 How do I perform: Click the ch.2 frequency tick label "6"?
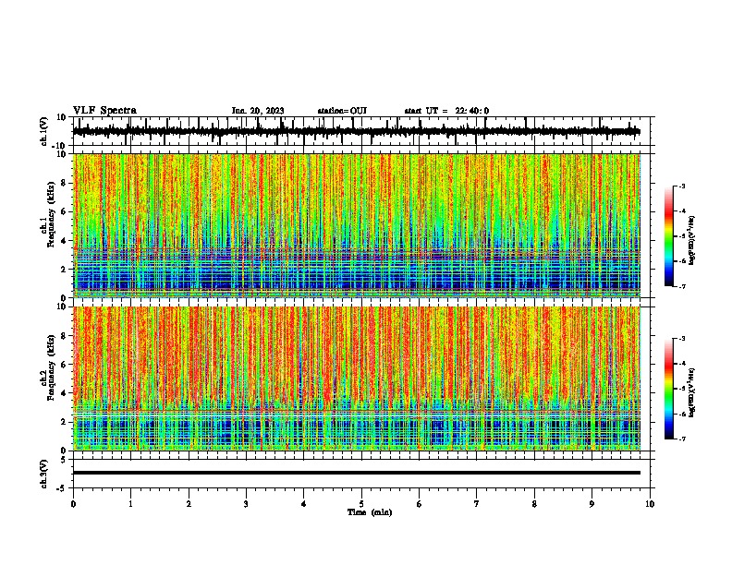[64, 365]
